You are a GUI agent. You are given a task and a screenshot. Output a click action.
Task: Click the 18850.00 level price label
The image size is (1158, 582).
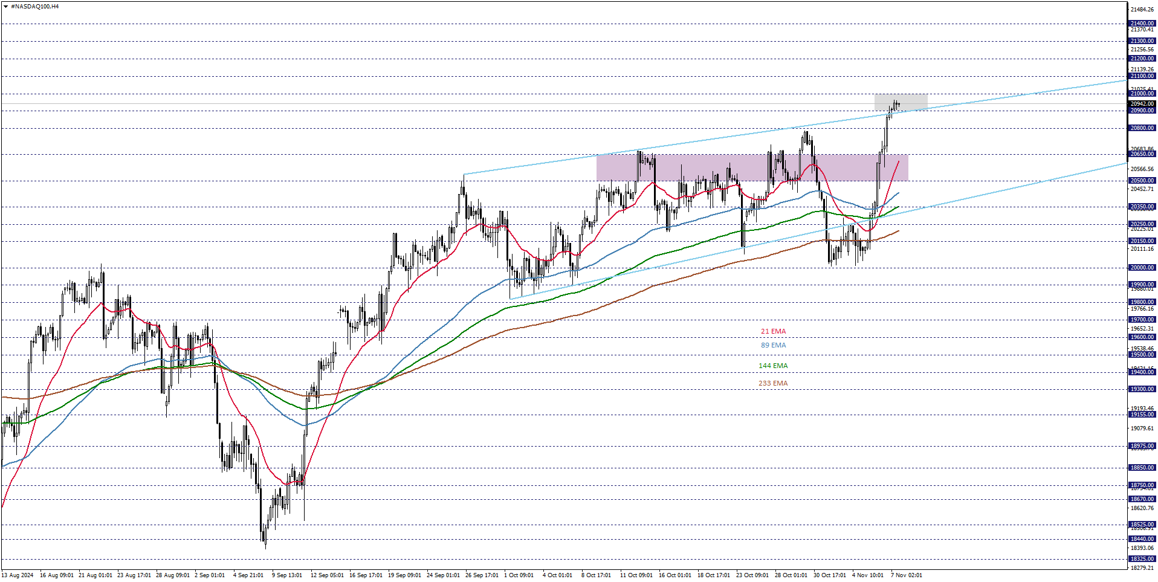[1142, 468]
